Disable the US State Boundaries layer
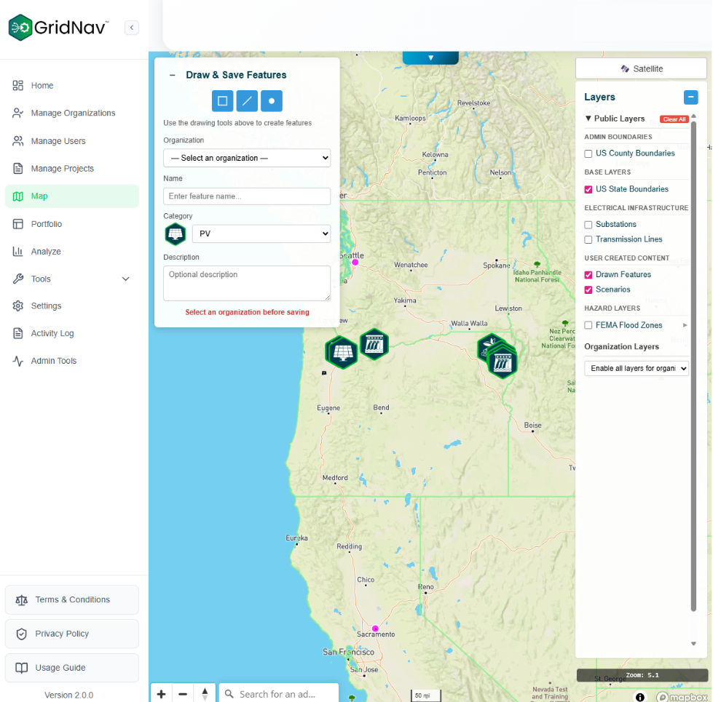Viewport: 713px width, 702px height. tap(588, 189)
